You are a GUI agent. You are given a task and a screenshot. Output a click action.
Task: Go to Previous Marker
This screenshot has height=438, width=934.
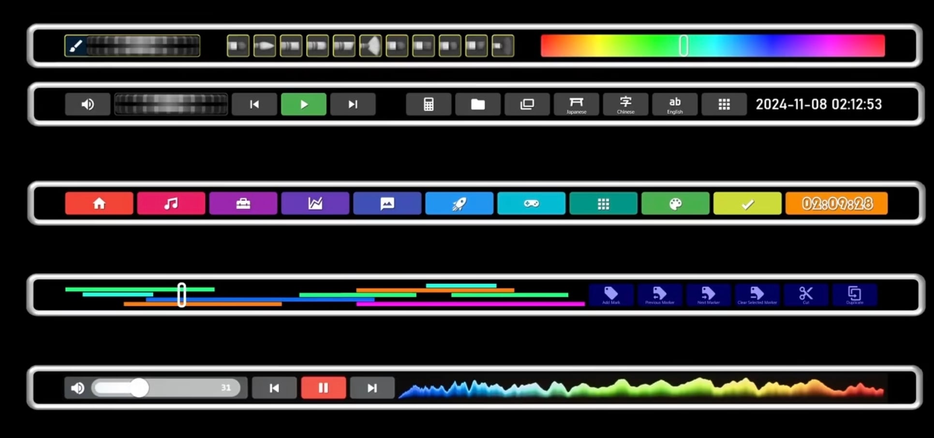coord(660,295)
